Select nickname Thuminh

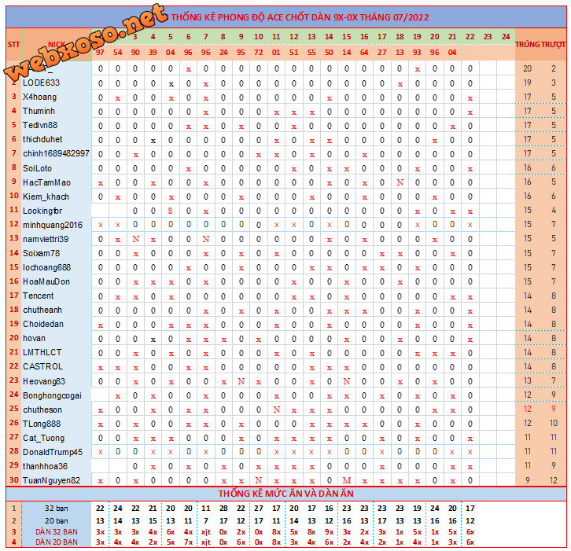(x=39, y=111)
